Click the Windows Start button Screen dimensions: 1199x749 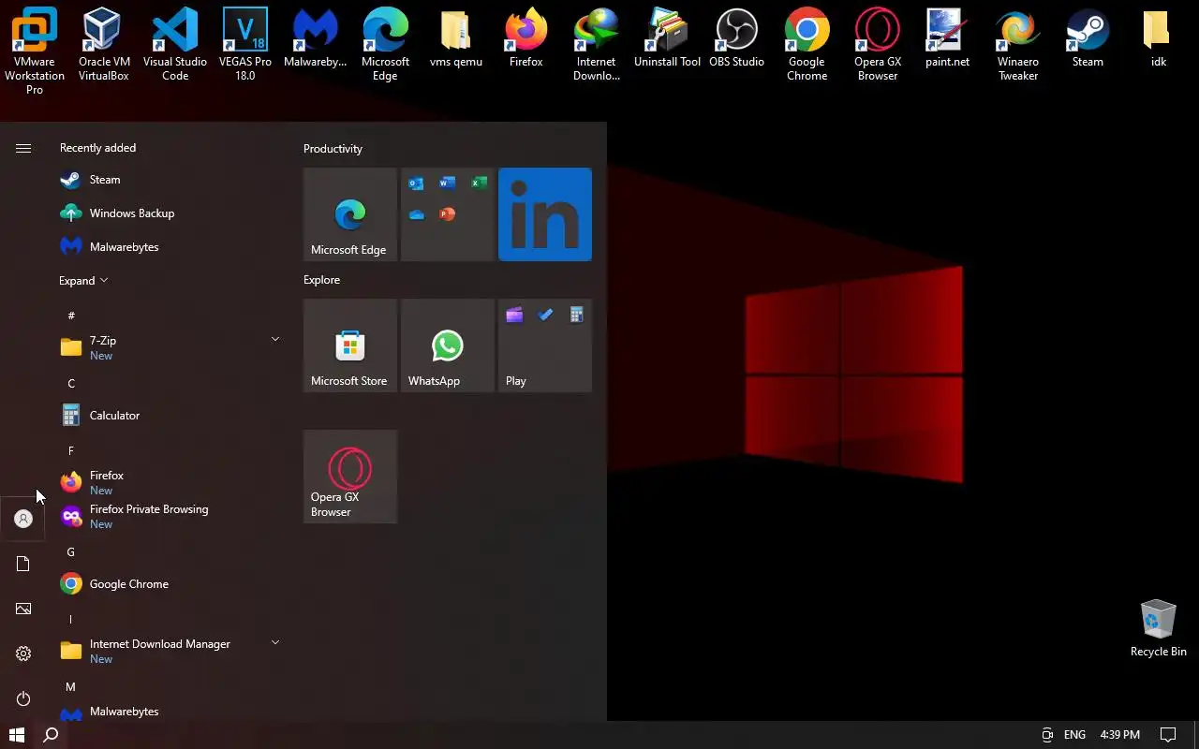tap(17, 735)
